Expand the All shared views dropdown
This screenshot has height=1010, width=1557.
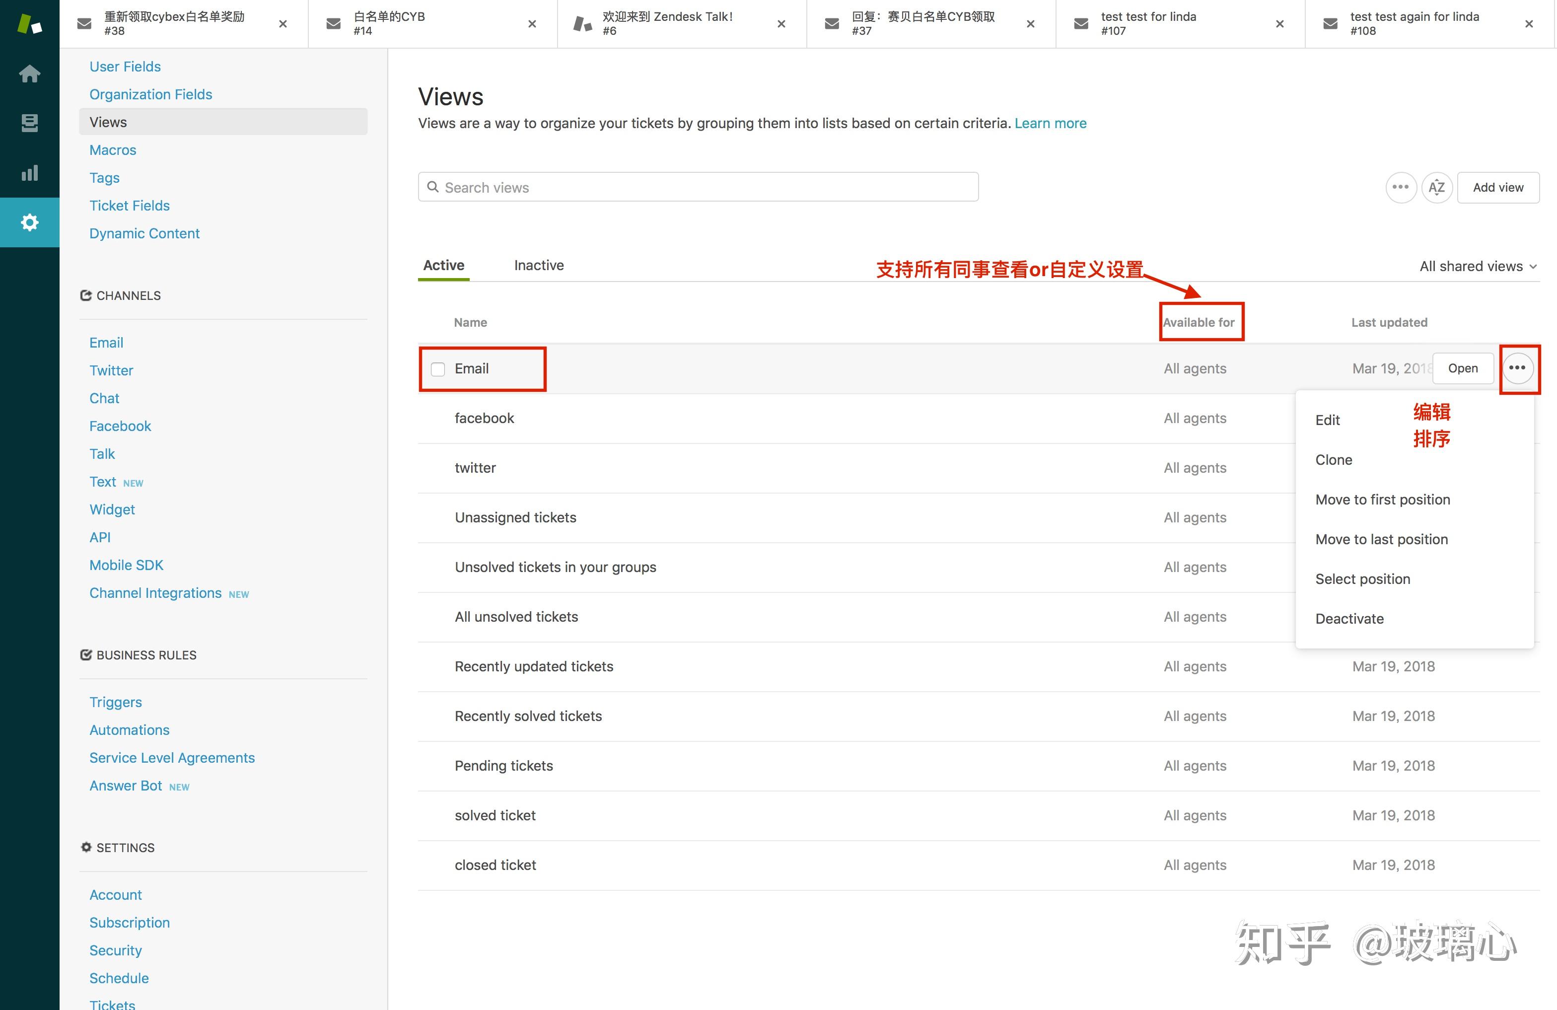tap(1477, 266)
